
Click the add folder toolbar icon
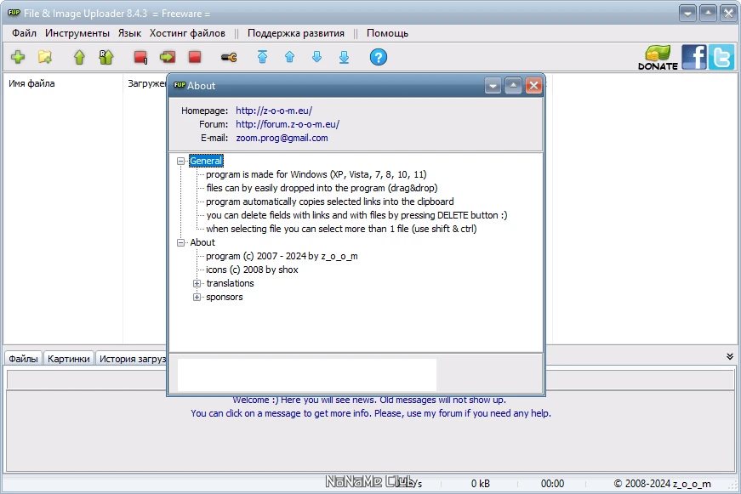[x=45, y=57]
